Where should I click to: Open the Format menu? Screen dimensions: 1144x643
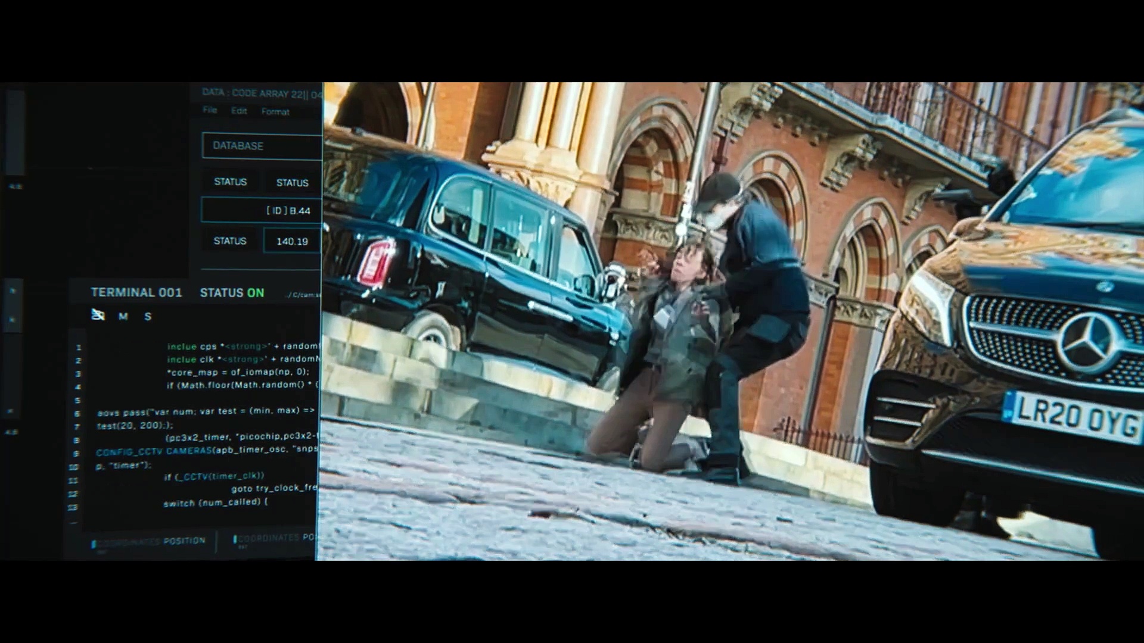click(x=275, y=112)
